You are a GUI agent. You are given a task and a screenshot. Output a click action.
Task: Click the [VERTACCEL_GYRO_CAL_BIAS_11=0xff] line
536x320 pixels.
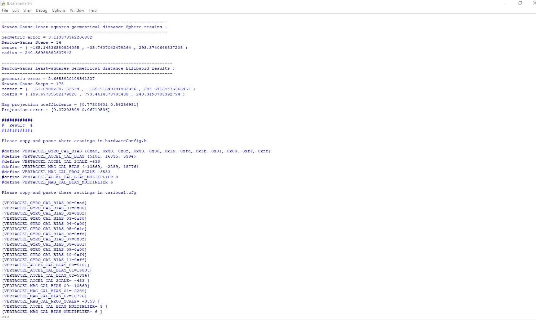click(x=44, y=260)
